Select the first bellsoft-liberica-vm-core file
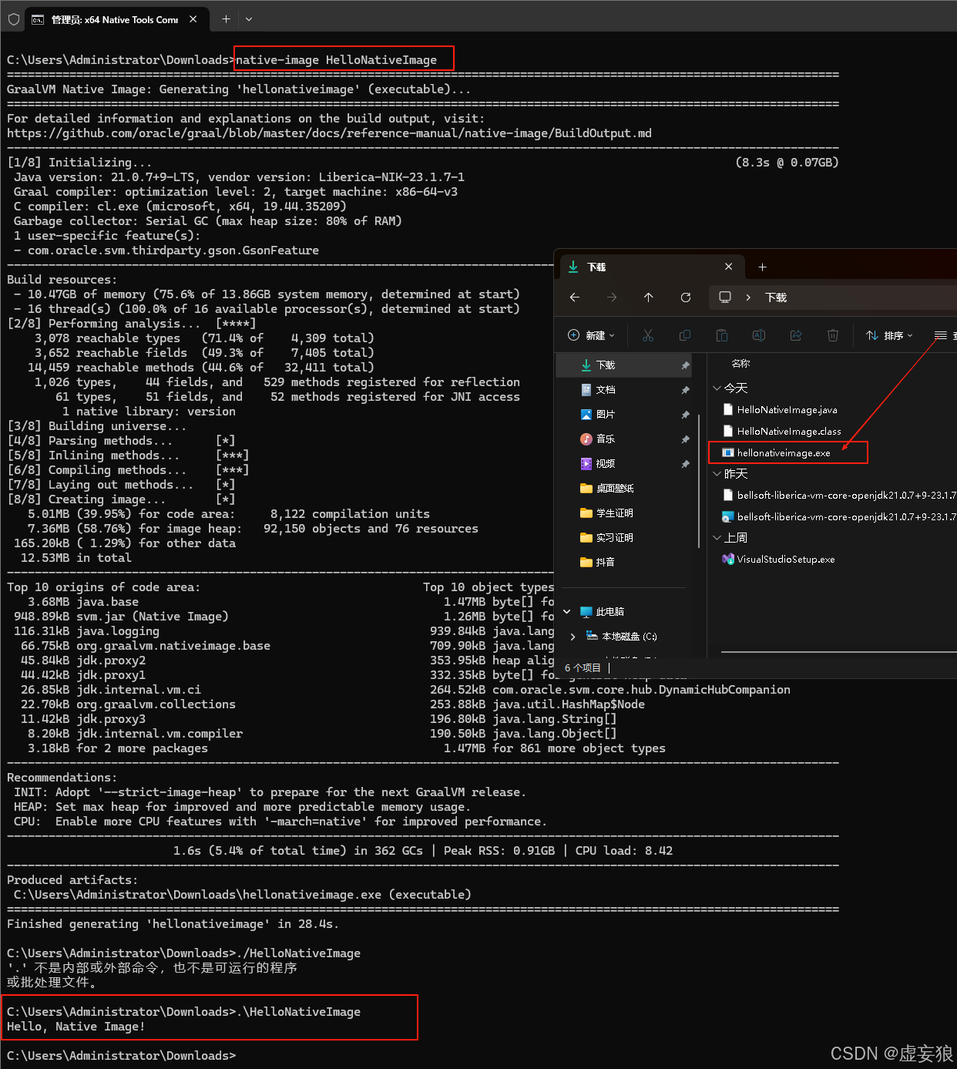The height and width of the screenshot is (1069, 957). click(839, 496)
